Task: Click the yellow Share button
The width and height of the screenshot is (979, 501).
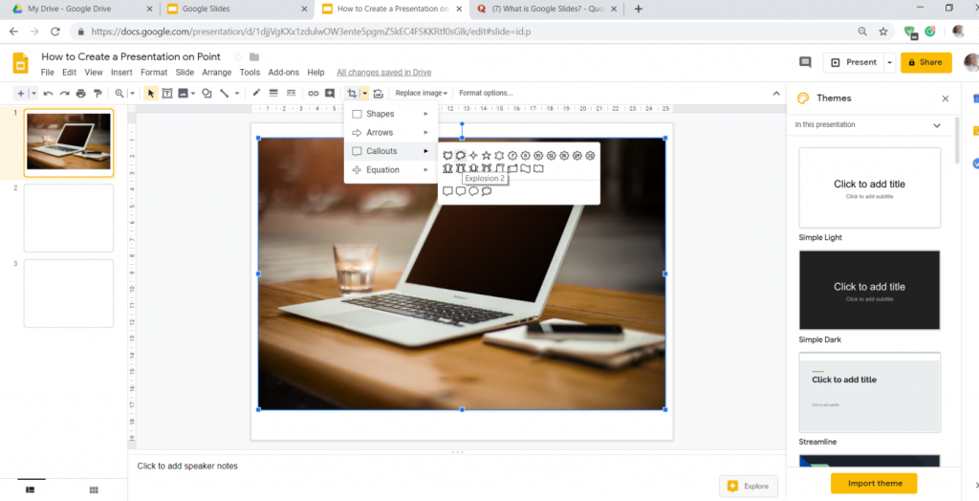Action: [925, 62]
